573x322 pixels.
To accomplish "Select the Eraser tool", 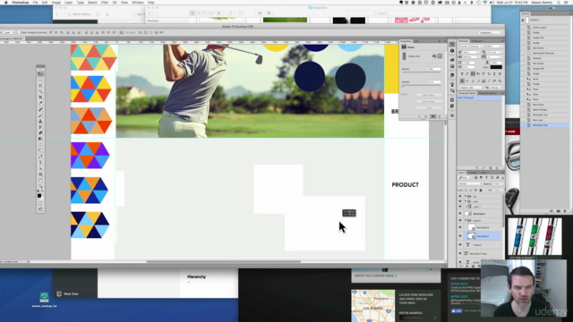I will pos(40,132).
